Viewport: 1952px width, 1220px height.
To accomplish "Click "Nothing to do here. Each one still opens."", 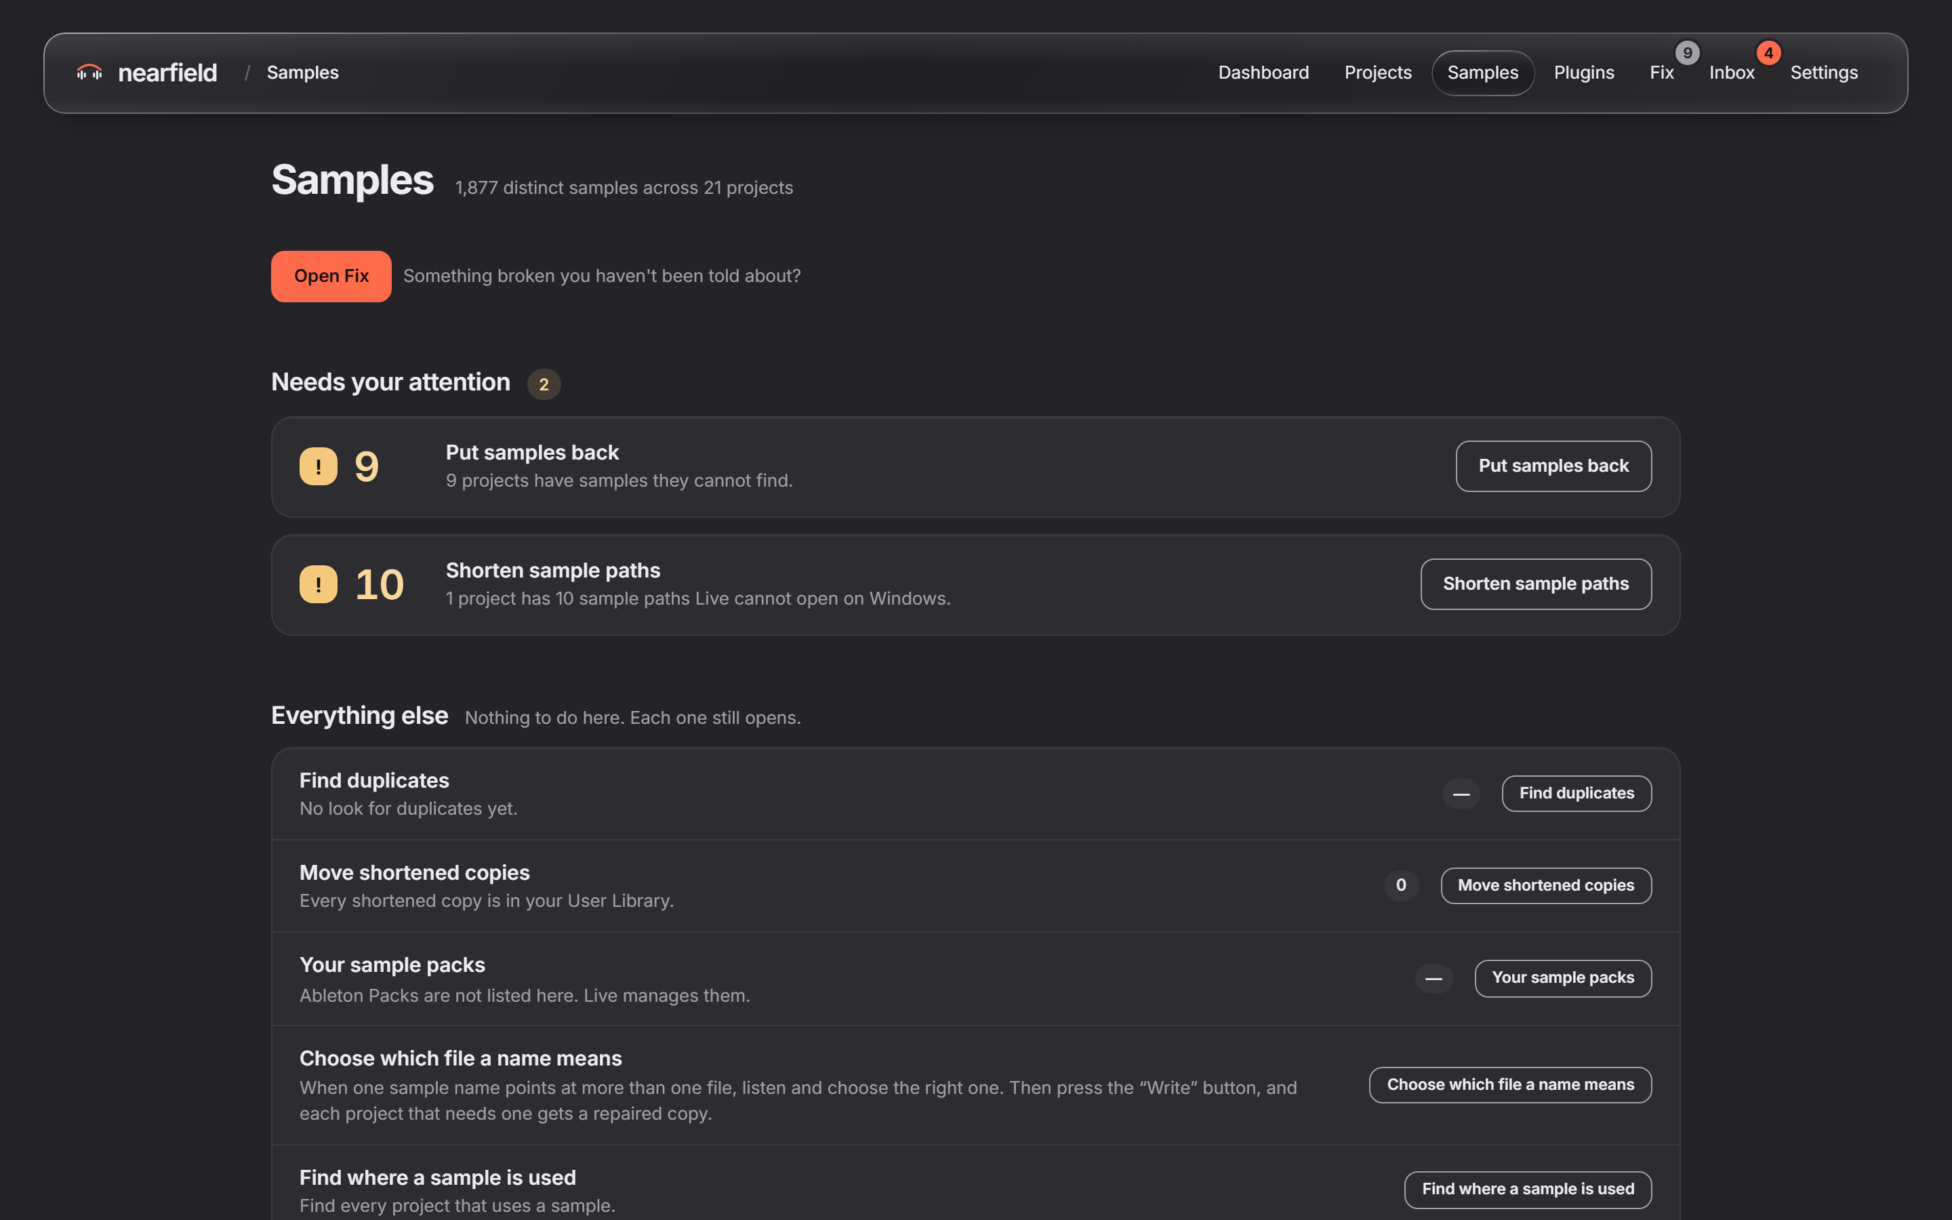I will coord(632,718).
